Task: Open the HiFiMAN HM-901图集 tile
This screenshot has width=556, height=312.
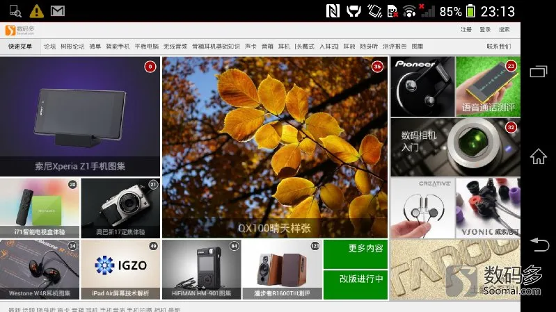Action: [201, 270]
